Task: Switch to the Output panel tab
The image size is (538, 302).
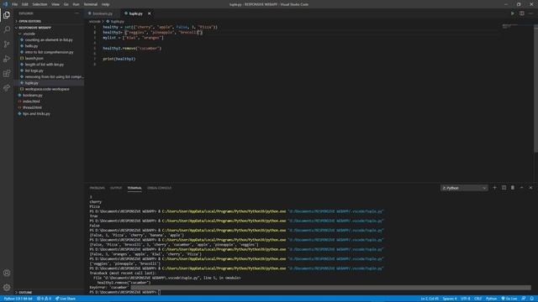Action: 116,188
